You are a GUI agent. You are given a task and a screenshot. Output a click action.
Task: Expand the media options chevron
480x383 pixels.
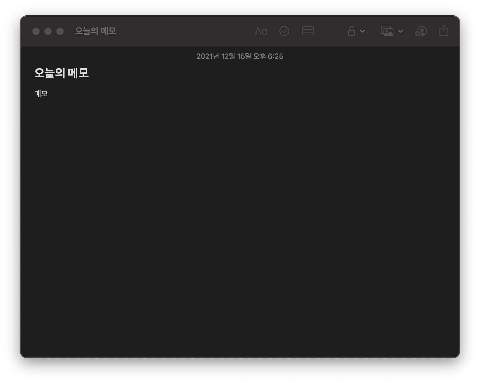[x=400, y=31]
